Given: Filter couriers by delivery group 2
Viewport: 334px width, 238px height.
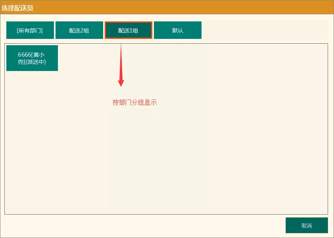Looking at the screenshot, I should tap(79, 31).
